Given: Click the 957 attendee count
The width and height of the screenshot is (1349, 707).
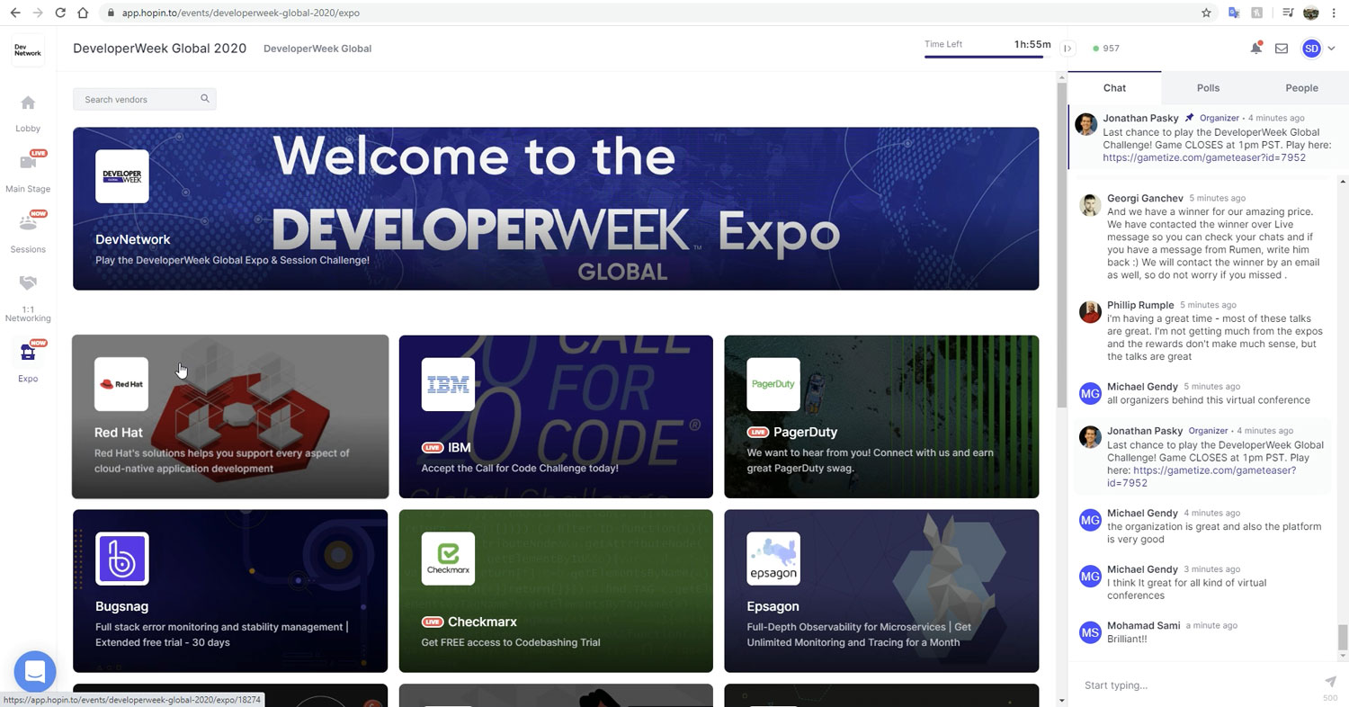Looking at the screenshot, I should pos(1106,49).
